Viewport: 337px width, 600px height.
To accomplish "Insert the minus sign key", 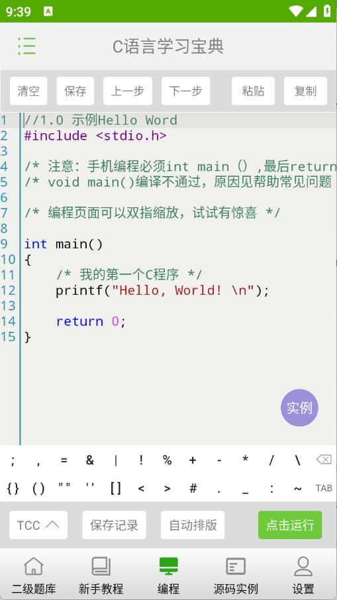I will (x=219, y=460).
